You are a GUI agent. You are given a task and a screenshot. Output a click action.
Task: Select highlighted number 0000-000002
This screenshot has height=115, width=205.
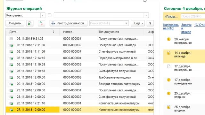tap(72, 110)
